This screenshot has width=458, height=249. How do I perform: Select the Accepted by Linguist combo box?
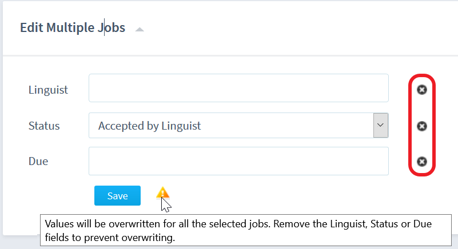(x=238, y=125)
